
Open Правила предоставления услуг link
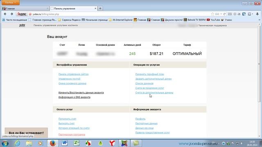point(152,133)
